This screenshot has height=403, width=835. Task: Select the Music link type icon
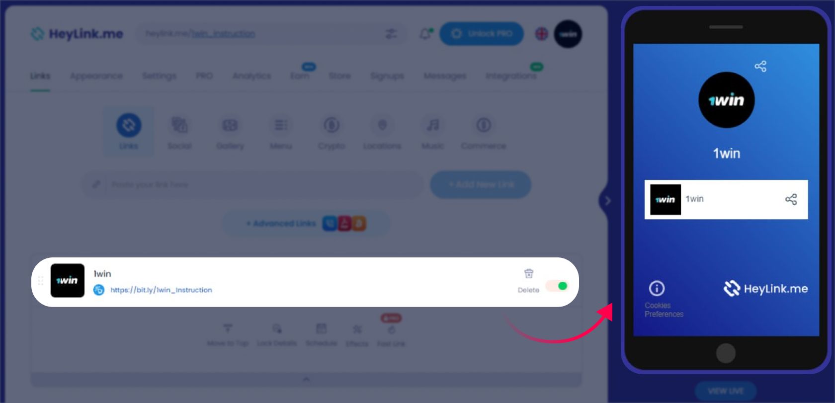pos(433,132)
